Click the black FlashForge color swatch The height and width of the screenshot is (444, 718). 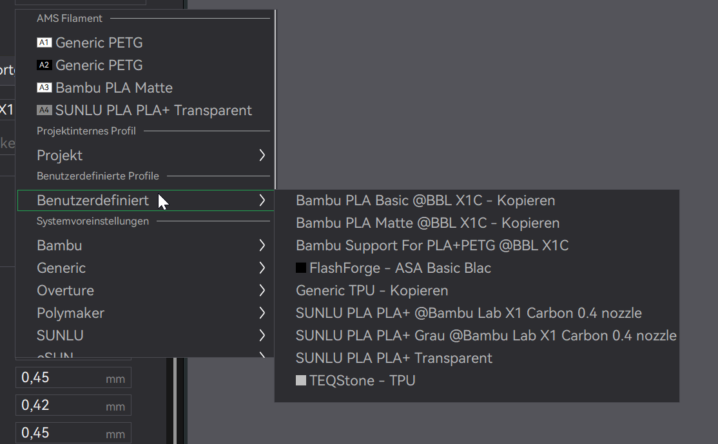coord(301,268)
